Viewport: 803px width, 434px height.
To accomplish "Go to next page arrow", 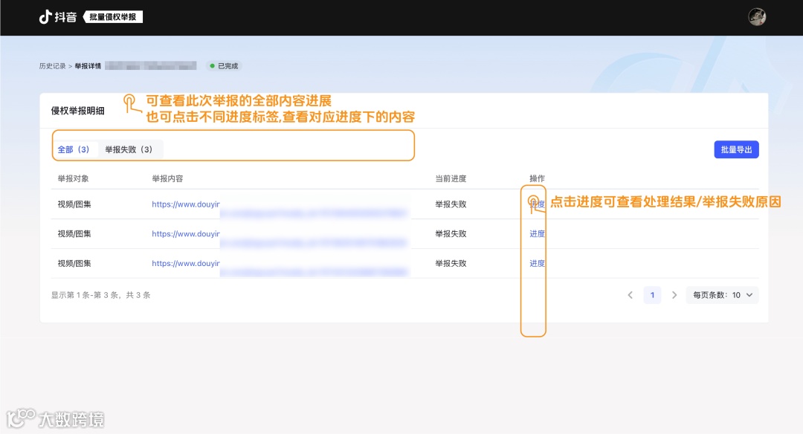I will click(674, 295).
